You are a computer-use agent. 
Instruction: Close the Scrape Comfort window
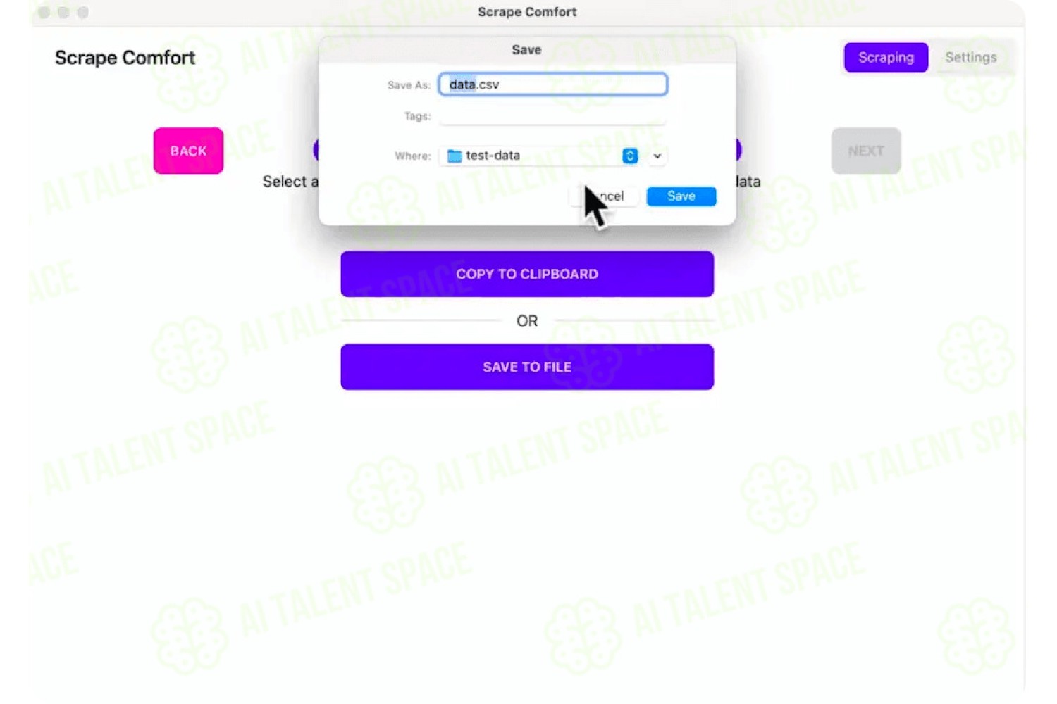tap(44, 12)
